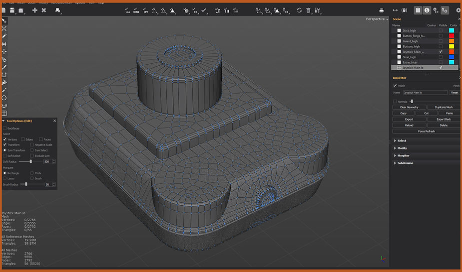Select the Steel_high row in the Scene list

(x=425, y=57)
